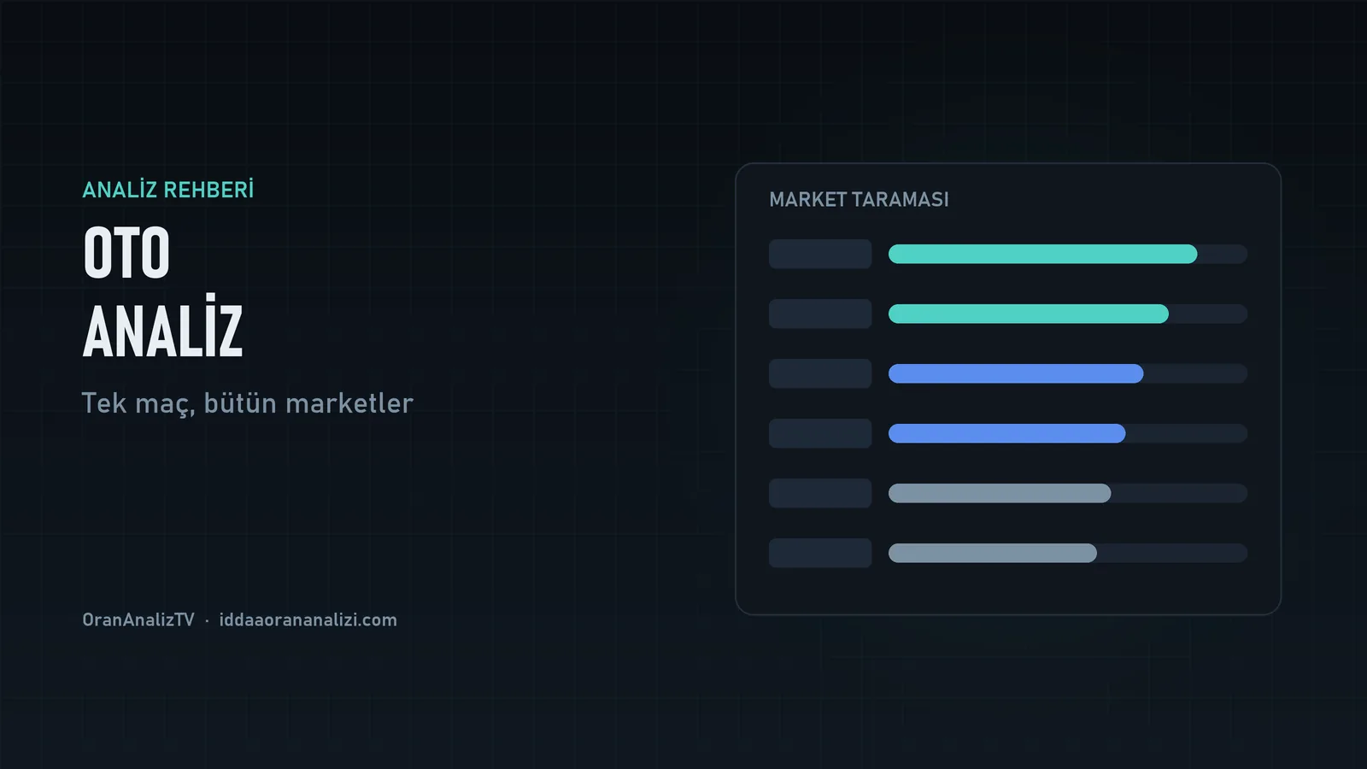Click the shorter blue progress bar
Viewport: 1367px width, 769px height.
[1006, 433]
